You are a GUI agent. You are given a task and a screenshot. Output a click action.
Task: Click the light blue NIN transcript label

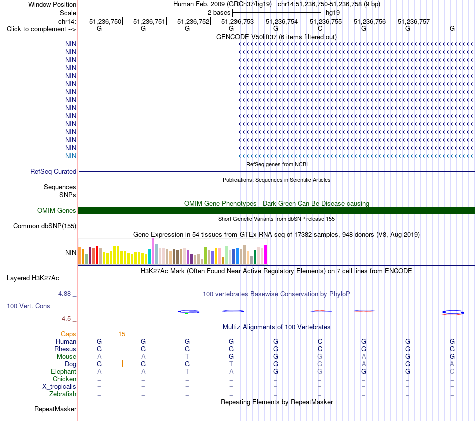coord(71,156)
